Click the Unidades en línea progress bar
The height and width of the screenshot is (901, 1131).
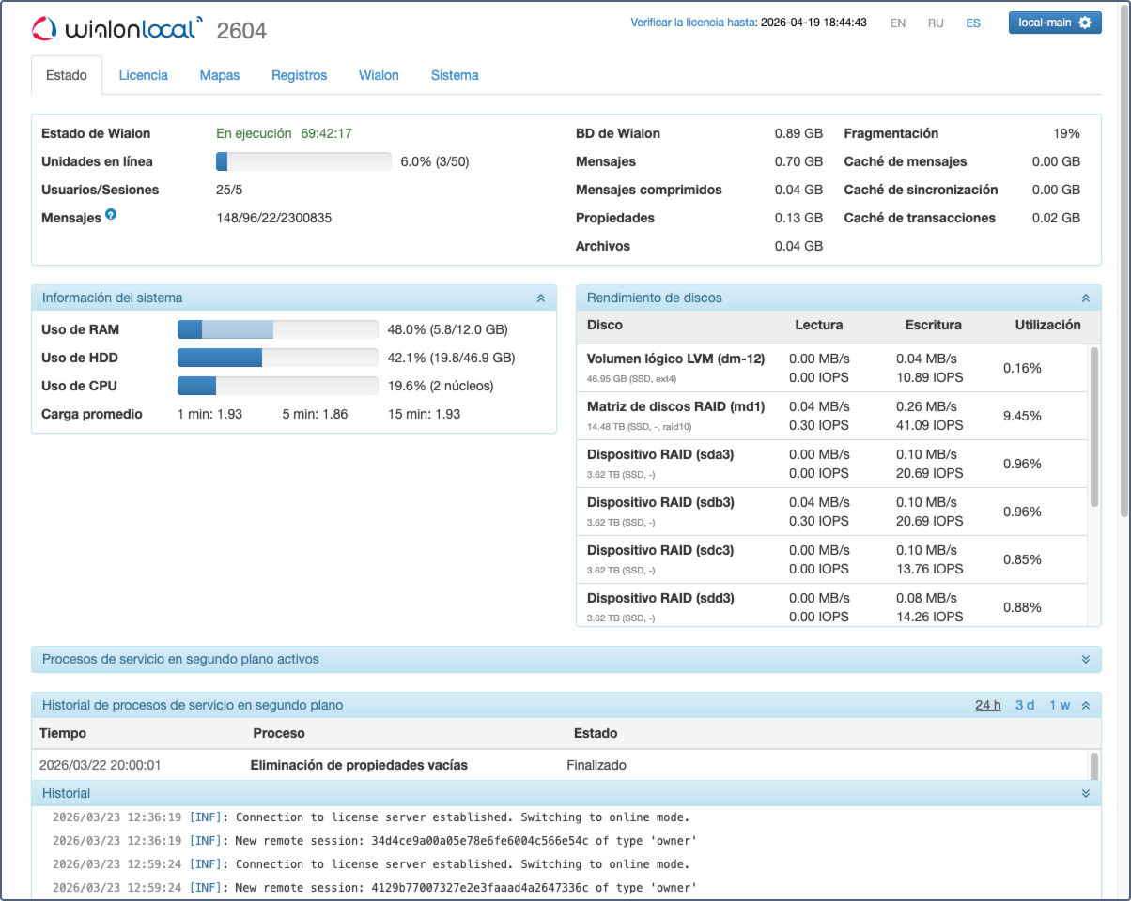[x=303, y=161]
